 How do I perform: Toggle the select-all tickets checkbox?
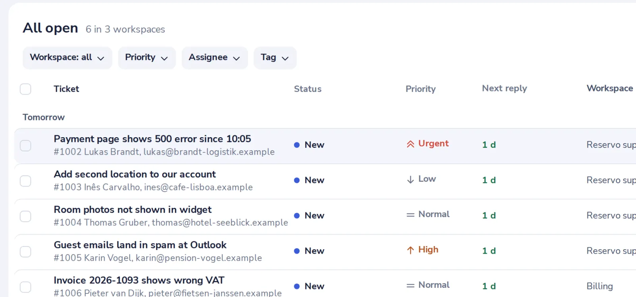coord(25,89)
